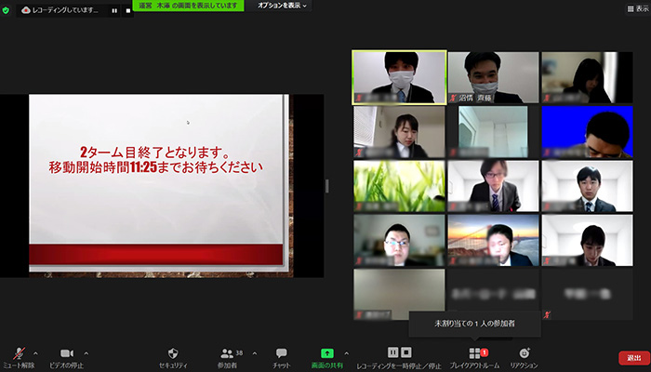651x372 pixels.
Task: Open breakout rooms (ブレイクアウトルーム)
Action: (475, 354)
